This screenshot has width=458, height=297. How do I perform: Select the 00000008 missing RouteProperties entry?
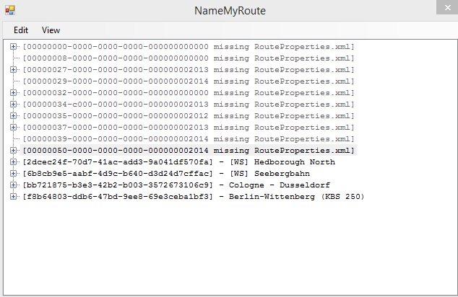pos(188,58)
